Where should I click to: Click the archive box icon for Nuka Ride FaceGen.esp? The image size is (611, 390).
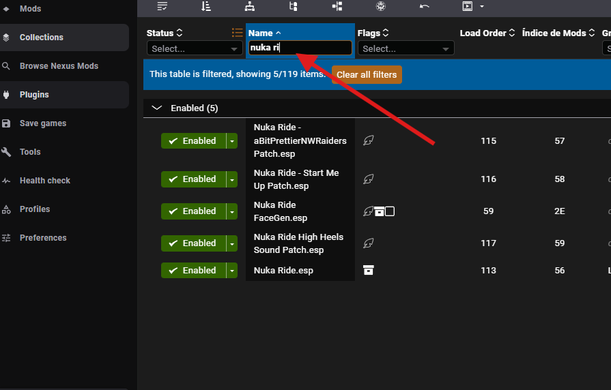379,211
